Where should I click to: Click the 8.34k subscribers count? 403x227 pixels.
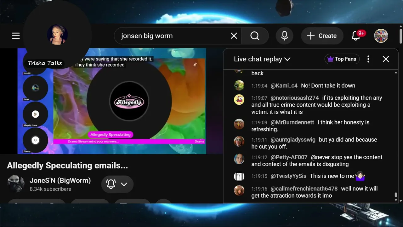pos(50,189)
